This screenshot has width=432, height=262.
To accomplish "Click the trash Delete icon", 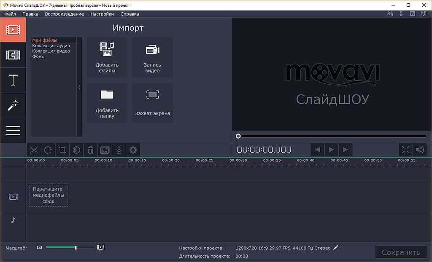I will [91, 150].
